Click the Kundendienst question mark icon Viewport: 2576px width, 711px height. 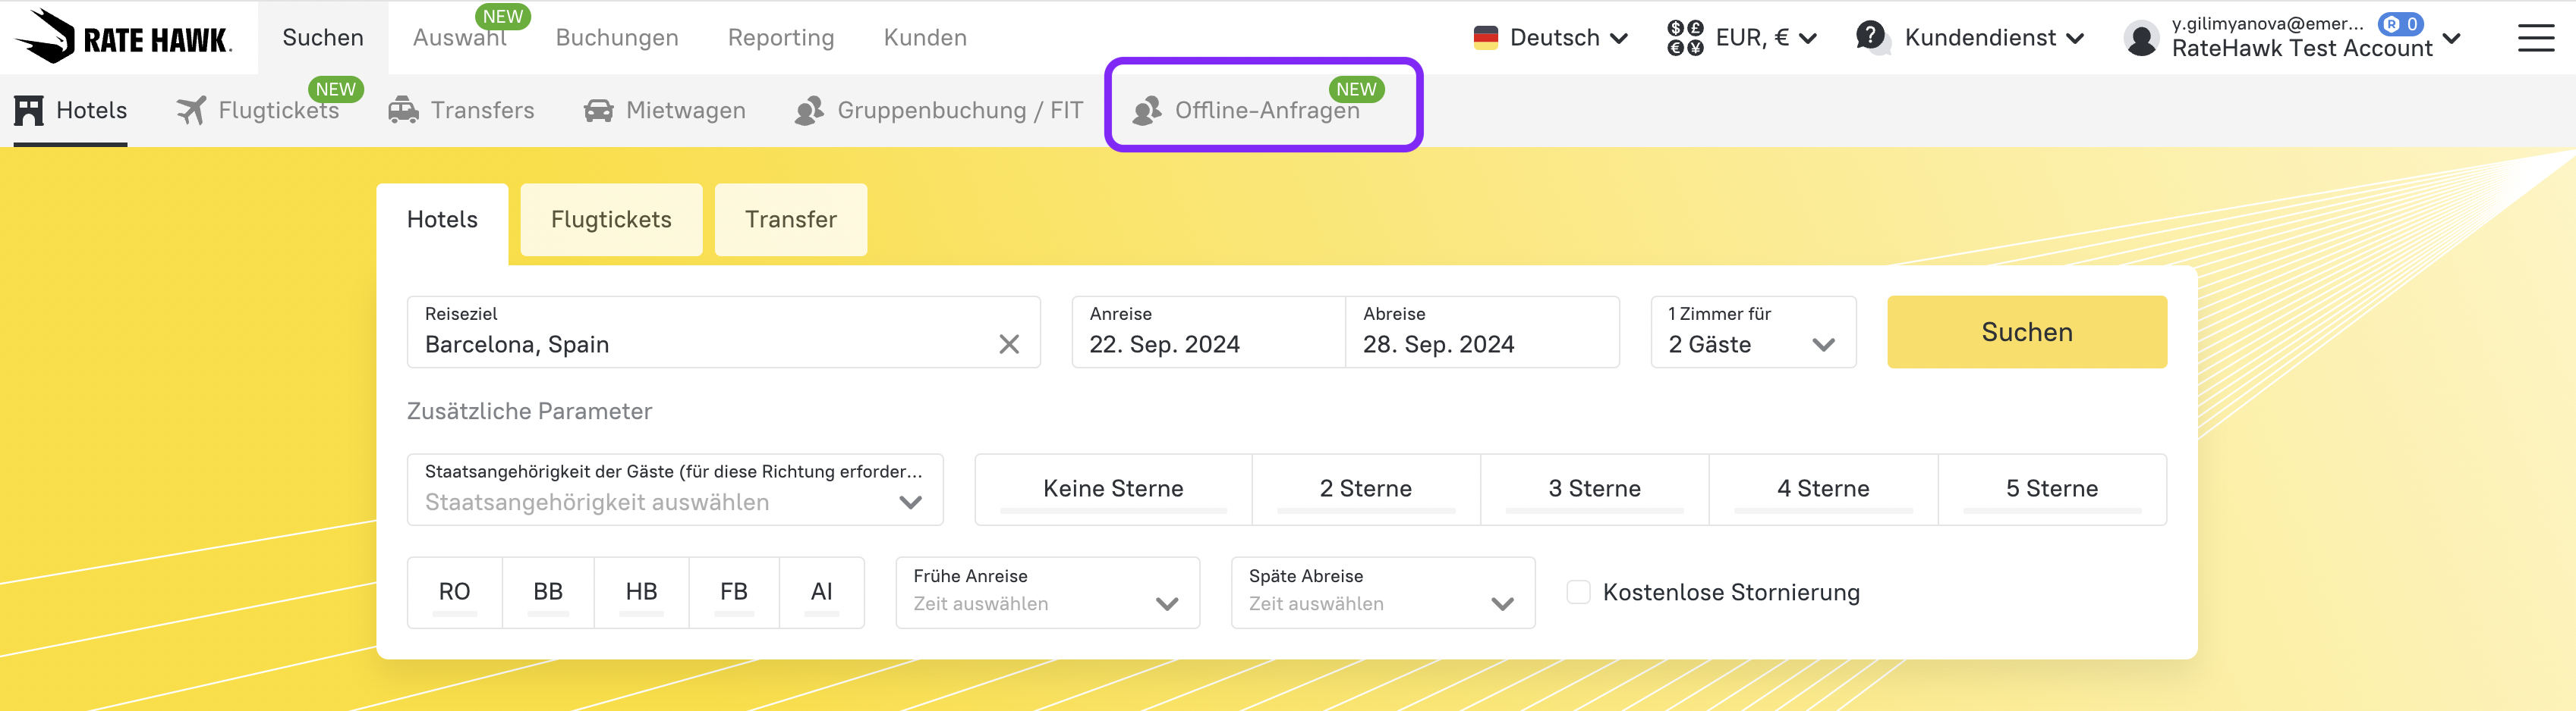[1870, 37]
